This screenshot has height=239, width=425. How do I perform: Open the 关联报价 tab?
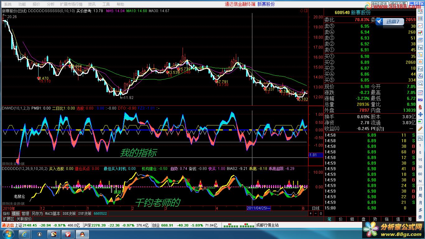(24, 219)
